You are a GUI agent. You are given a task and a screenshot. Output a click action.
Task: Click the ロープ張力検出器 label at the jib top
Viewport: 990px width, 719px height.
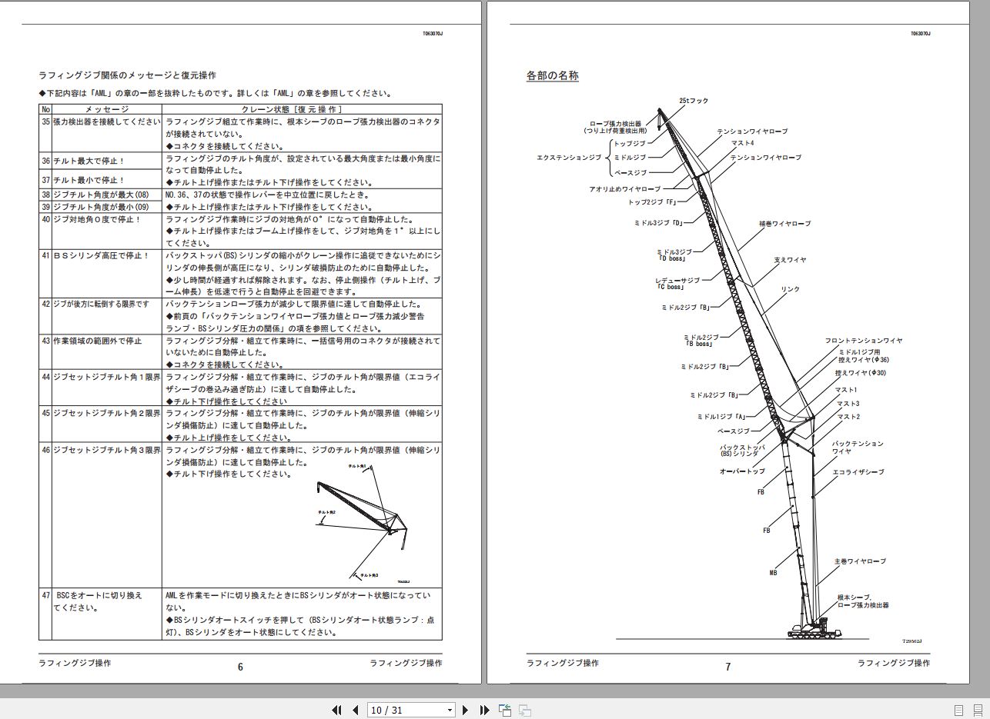pos(614,122)
